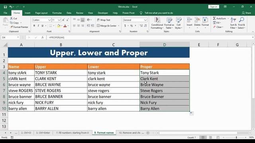255x143 pixels.
Task: Open the font name dropdown
Action: click(49, 20)
